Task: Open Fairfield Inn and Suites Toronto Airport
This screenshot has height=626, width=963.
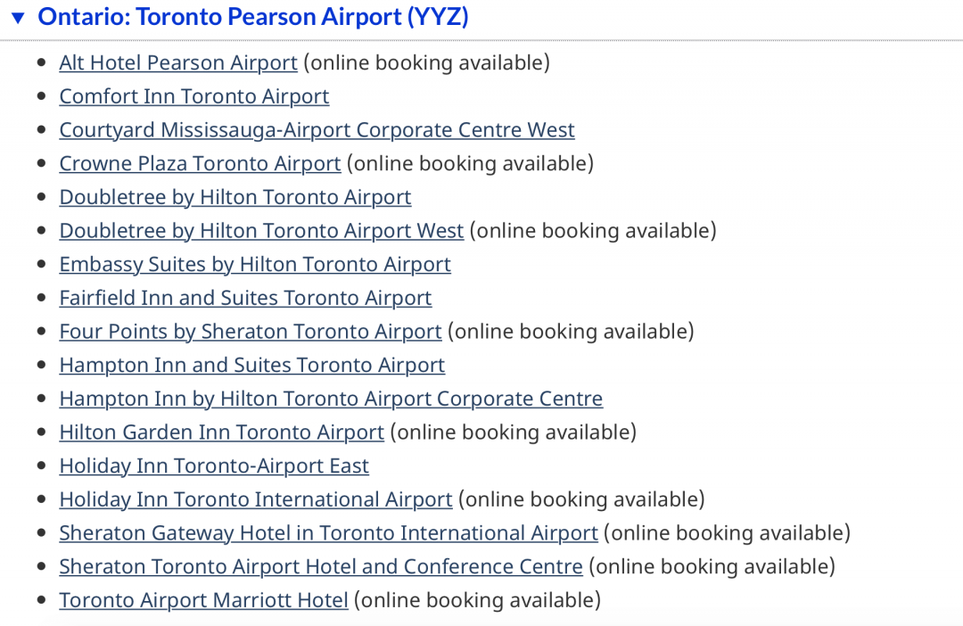Action: pyautogui.click(x=245, y=298)
